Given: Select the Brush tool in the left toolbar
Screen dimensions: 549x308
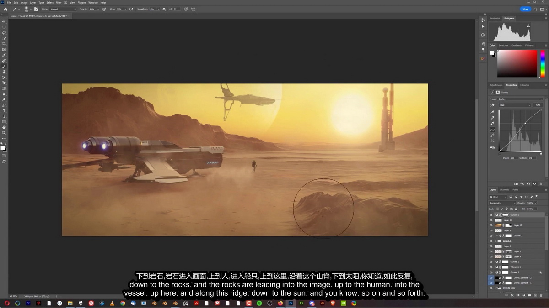Looking at the screenshot, I should pyautogui.click(x=4, y=66).
